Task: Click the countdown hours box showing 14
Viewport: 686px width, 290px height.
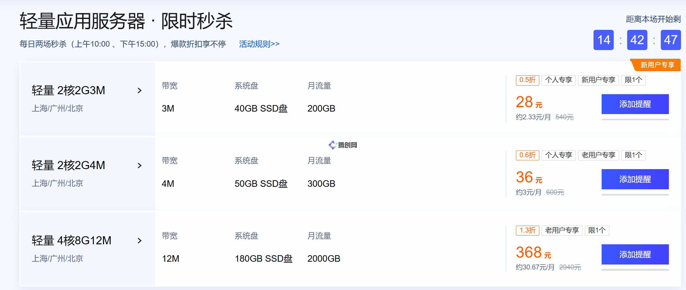Action: click(x=603, y=40)
